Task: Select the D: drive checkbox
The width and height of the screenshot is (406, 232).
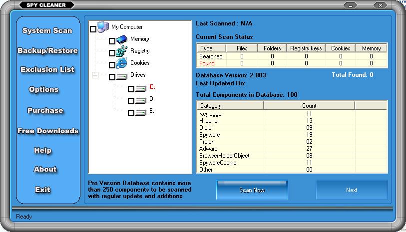Action: [x=131, y=101]
